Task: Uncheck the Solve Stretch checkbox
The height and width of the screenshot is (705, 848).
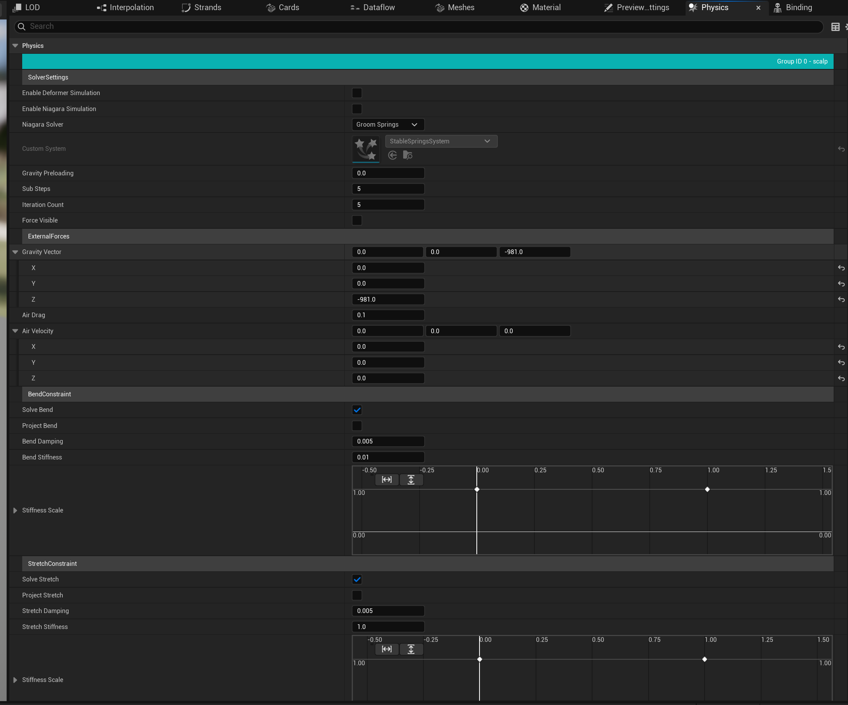Action: (x=357, y=580)
